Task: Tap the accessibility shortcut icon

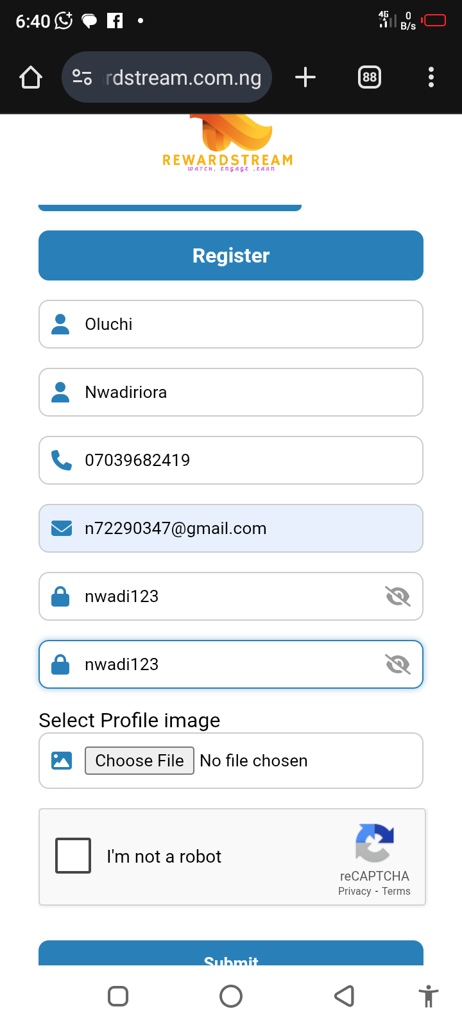Action: 428,997
